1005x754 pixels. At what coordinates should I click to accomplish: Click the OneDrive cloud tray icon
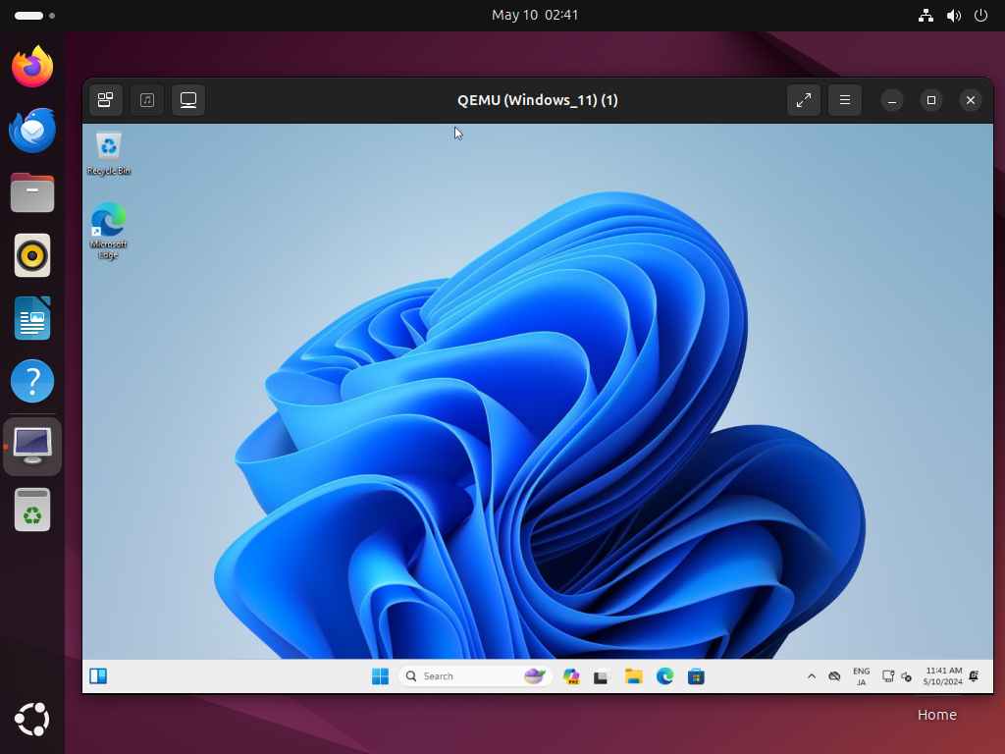834,675
